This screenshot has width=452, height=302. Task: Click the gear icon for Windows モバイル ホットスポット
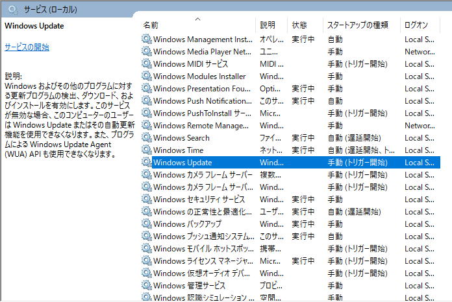[x=147, y=248]
